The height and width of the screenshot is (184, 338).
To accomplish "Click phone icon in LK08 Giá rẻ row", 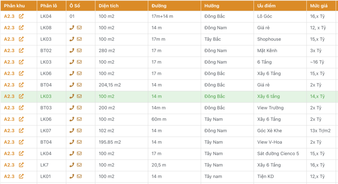I will point(72,28).
